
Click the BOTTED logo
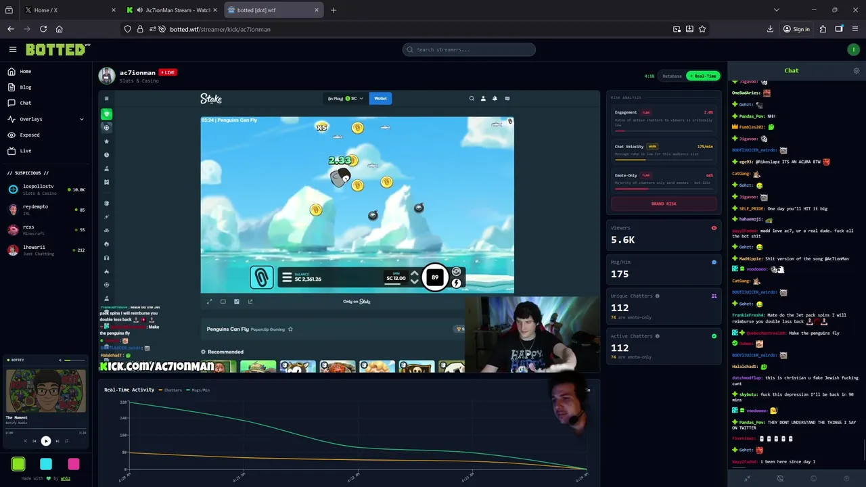[x=58, y=49]
